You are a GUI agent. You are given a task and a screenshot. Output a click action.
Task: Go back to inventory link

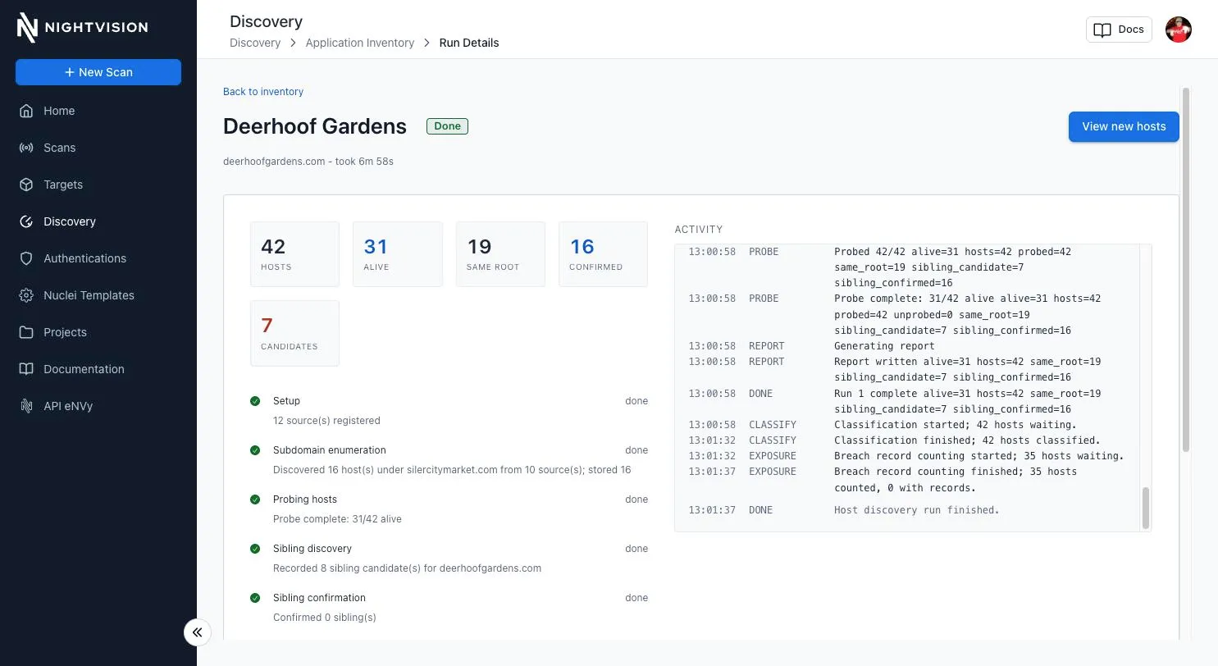pos(263,92)
